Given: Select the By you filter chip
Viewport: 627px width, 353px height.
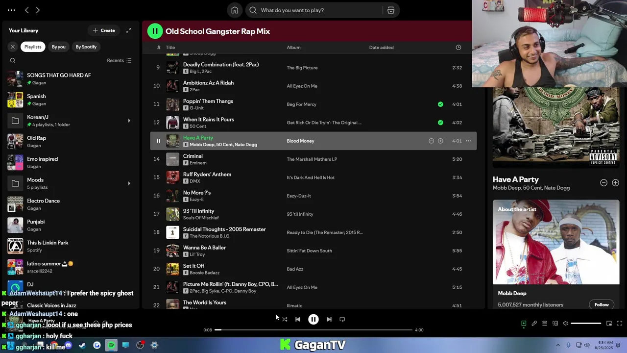Looking at the screenshot, I should coord(59,47).
